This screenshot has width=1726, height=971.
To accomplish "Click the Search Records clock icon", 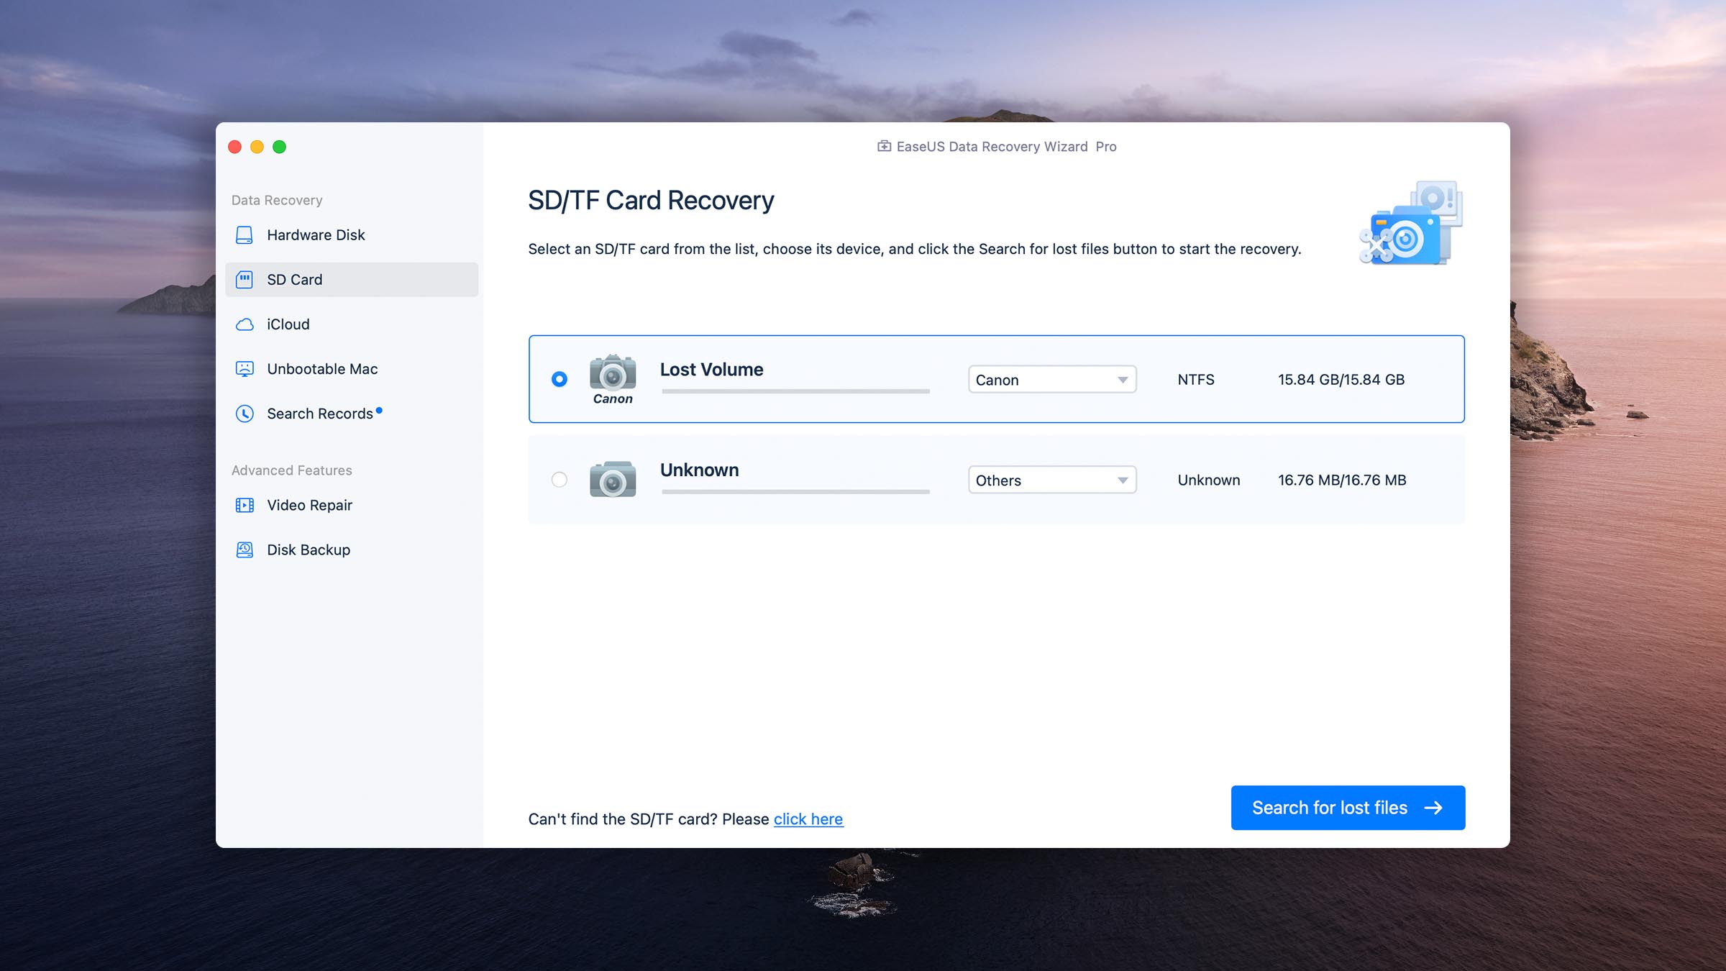I will point(245,414).
